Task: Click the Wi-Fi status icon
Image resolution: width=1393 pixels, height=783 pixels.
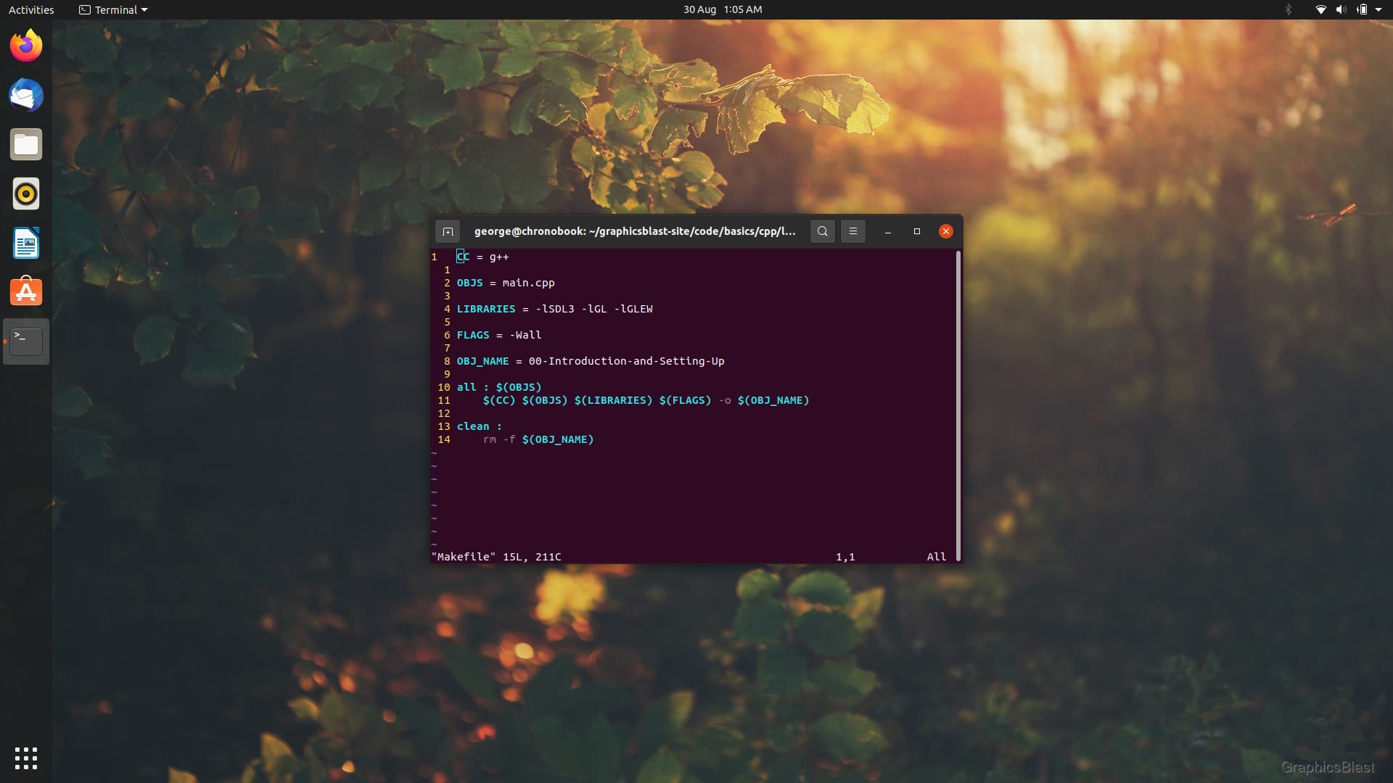Action: (x=1320, y=9)
